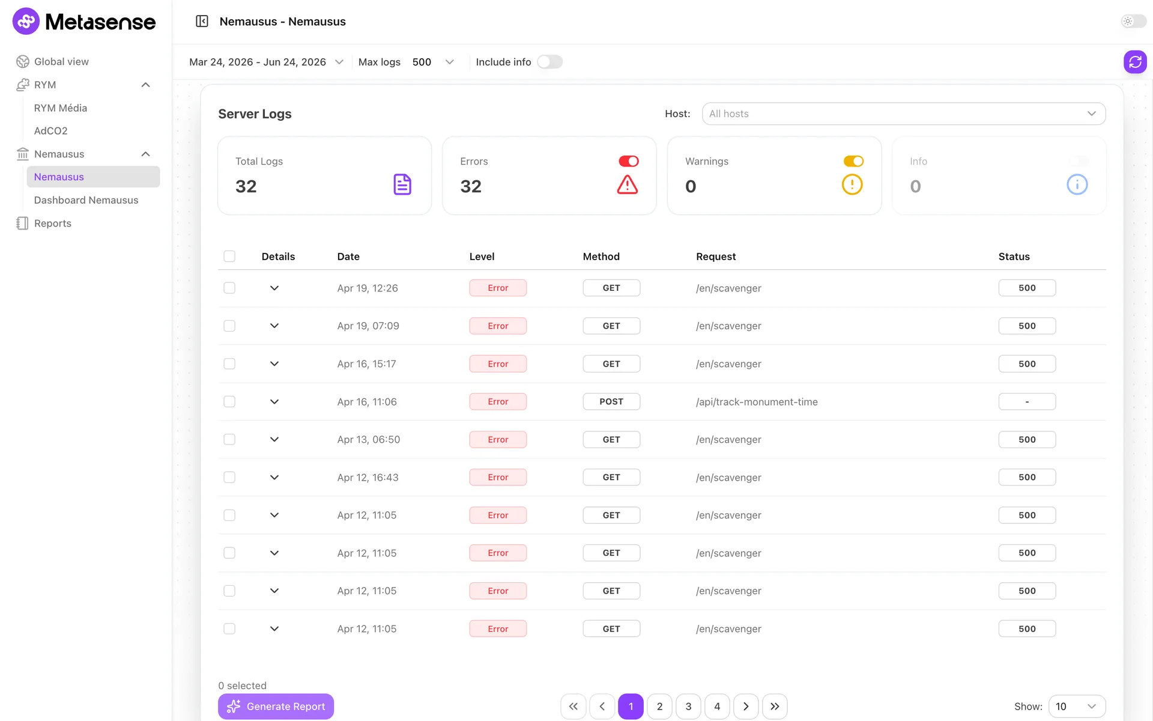This screenshot has width=1153, height=721.
Task: Click the purple refresh logs icon
Action: point(1135,62)
